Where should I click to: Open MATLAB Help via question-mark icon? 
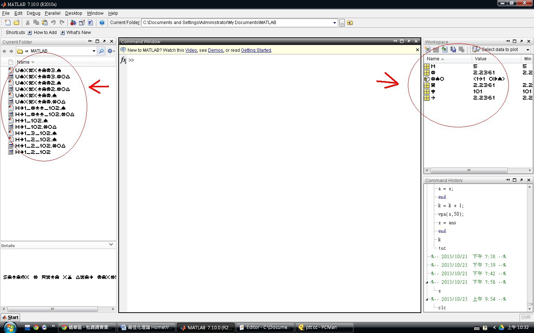point(102,23)
